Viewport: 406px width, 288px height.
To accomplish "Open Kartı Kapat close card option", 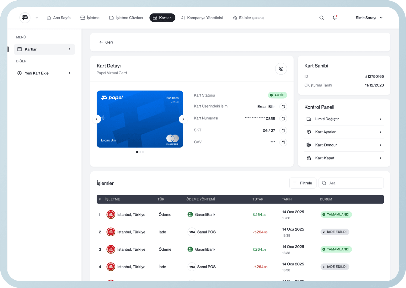I will [344, 158].
